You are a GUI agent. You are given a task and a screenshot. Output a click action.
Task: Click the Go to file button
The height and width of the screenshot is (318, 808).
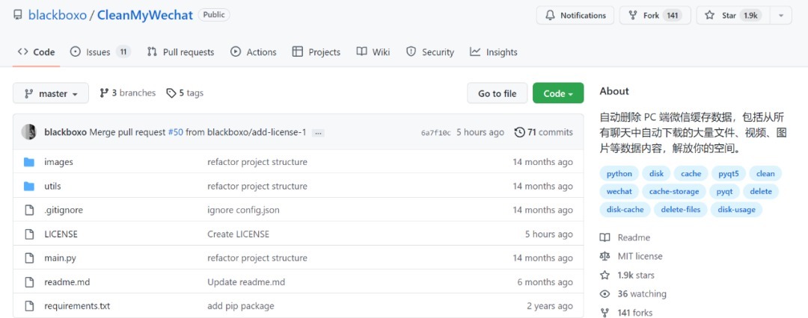click(498, 93)
